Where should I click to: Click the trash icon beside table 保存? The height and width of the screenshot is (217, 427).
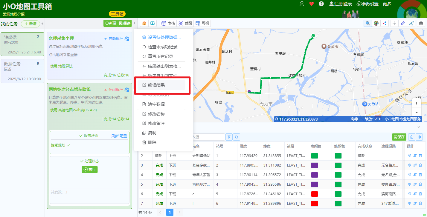412,137
